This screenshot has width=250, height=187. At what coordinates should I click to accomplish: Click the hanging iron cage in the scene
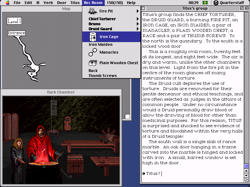54,107
